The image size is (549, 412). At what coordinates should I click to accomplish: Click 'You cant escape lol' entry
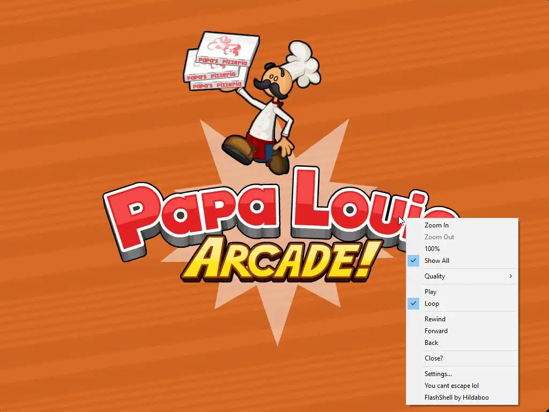tap(462, 385)
